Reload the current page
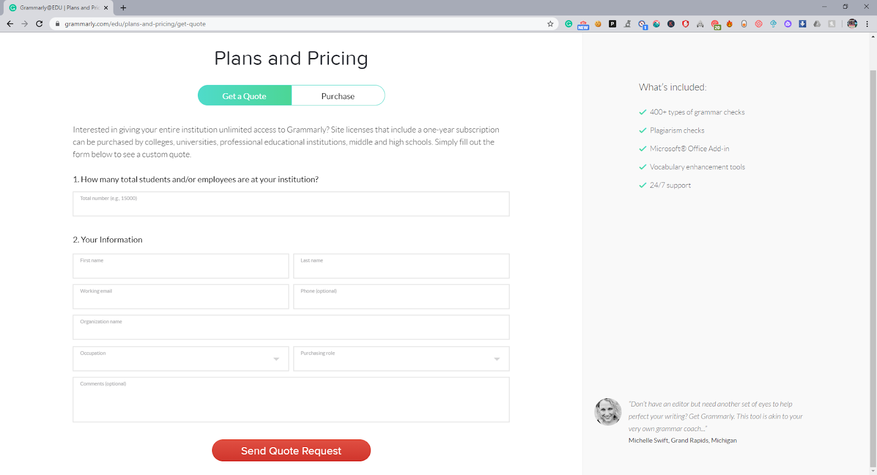 [x=39, y=24]
